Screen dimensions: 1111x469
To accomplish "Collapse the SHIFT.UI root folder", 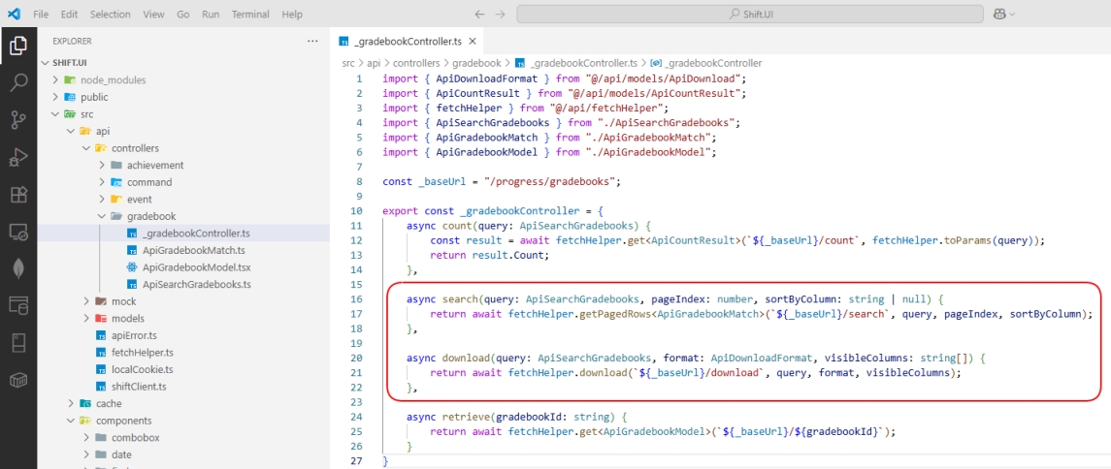I will click(x=48, y=63).
